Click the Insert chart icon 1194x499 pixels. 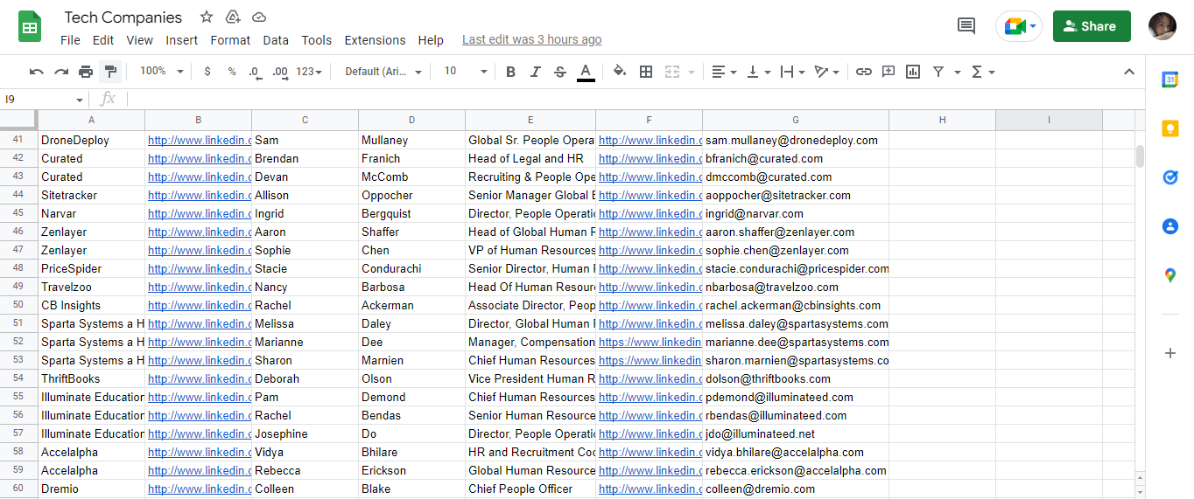[913, 72]
